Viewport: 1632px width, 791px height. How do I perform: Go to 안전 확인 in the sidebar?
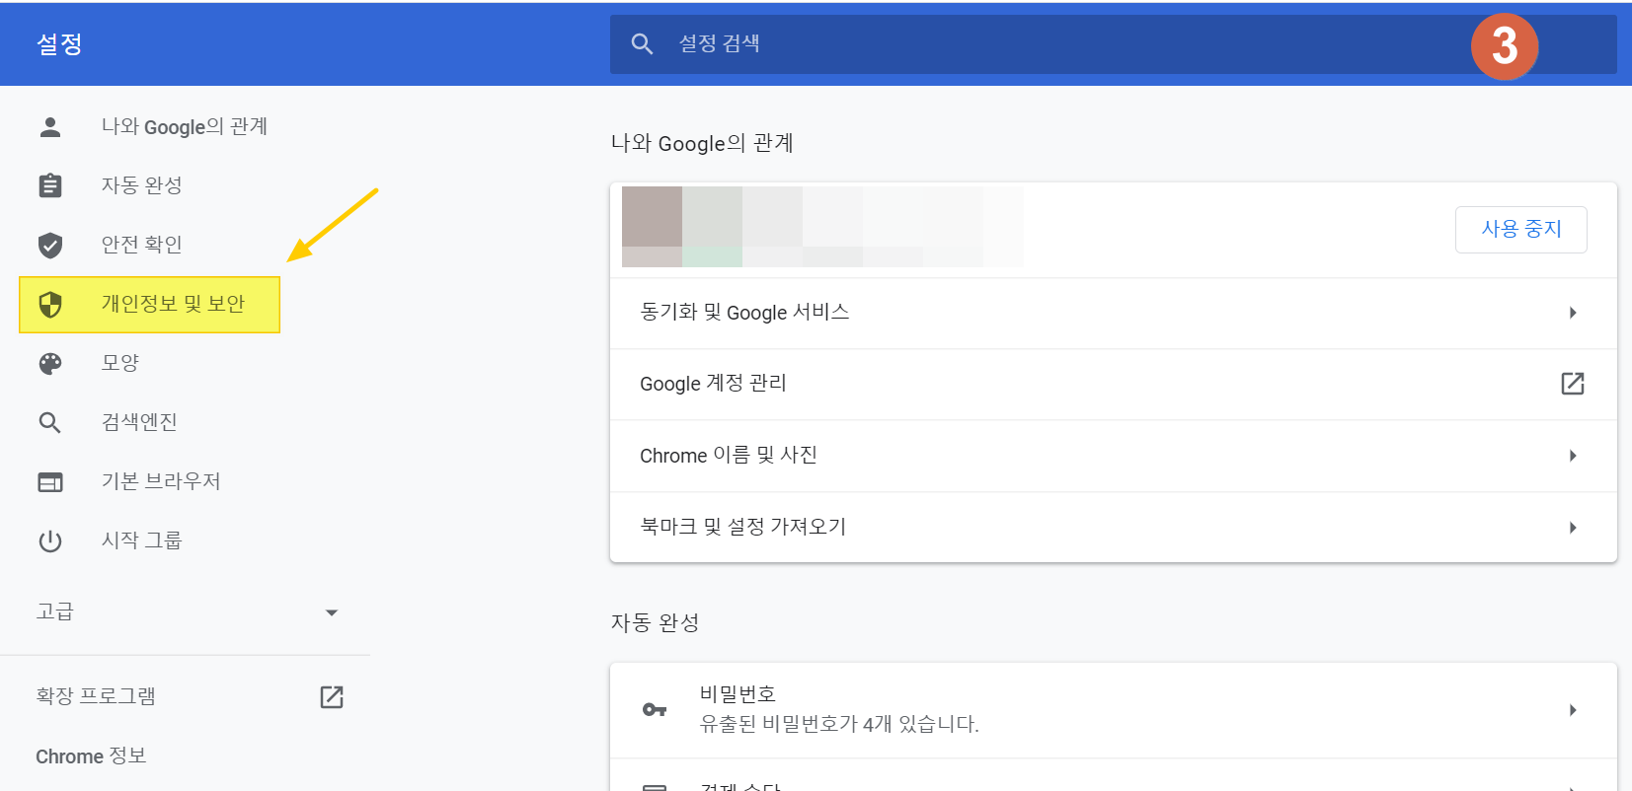pos(141,245)
